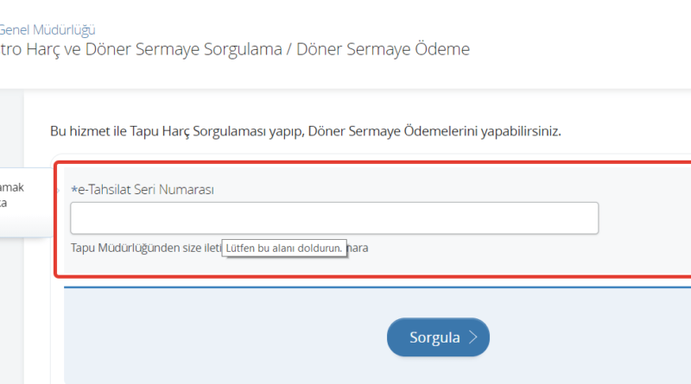The width and height of the screenshot is (691, 384).
Task: Click the helper text ending 'nara'
Action: (358, 249)
